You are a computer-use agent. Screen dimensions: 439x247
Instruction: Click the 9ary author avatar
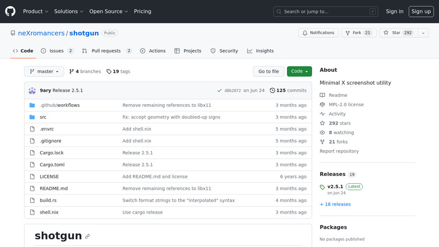(32, 91)
